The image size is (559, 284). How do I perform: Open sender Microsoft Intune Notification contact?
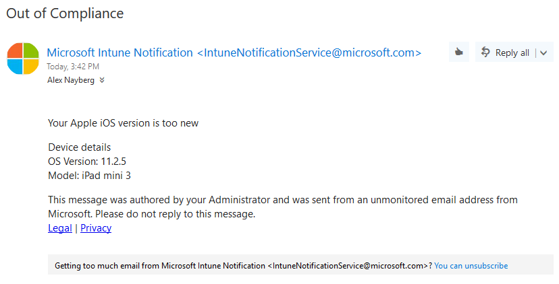(x=119, y=52)
